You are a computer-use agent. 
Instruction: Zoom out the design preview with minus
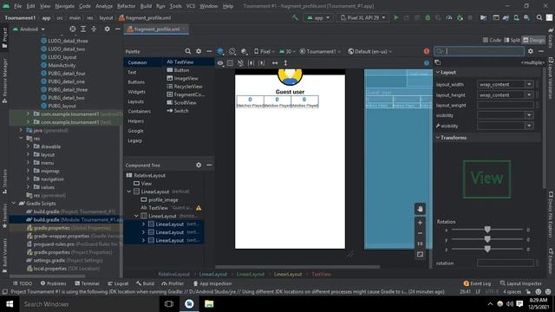pos(420,233)
